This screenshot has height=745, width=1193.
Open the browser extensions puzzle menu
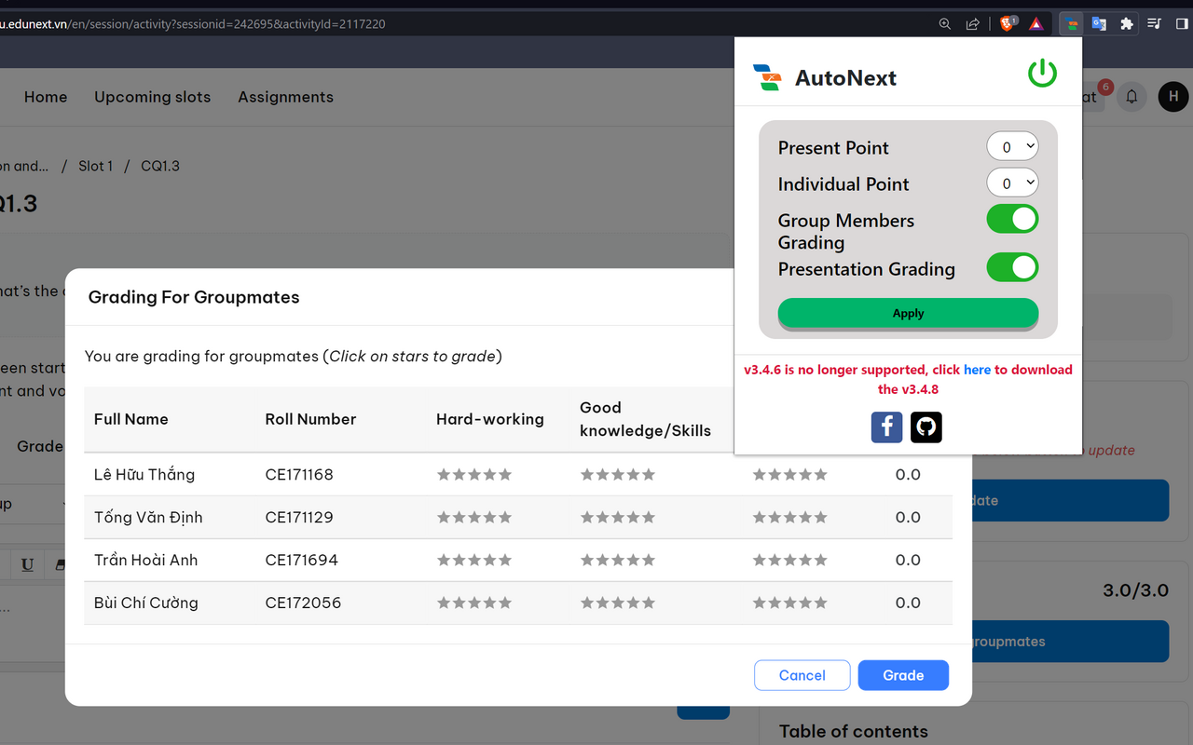(1128, 23)
